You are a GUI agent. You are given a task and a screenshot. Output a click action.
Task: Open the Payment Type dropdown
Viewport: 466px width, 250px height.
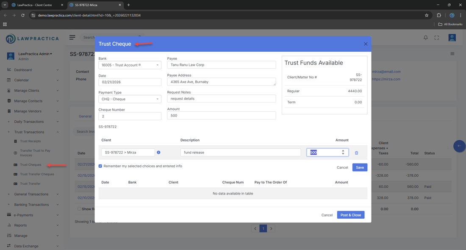[130, 99]
